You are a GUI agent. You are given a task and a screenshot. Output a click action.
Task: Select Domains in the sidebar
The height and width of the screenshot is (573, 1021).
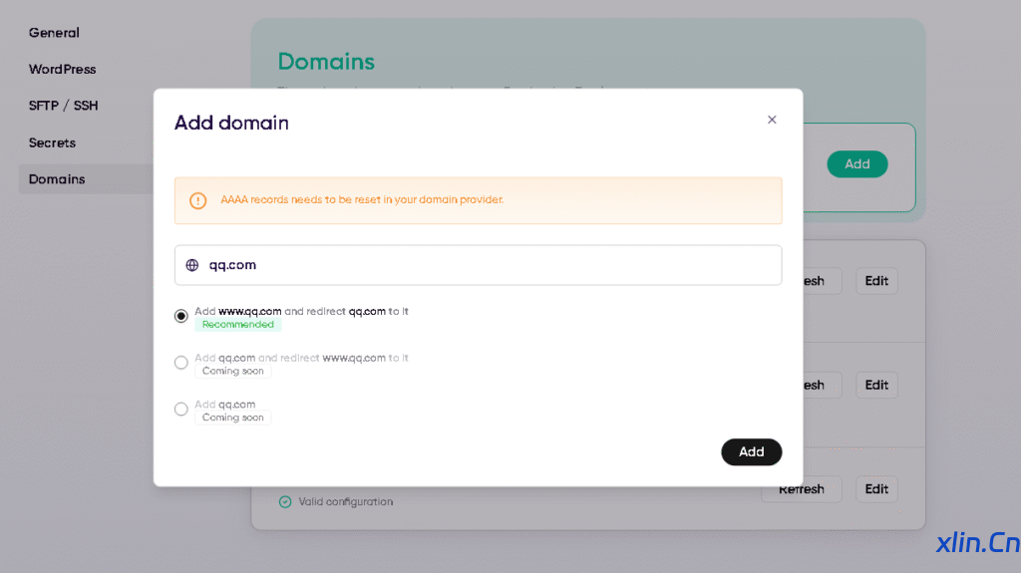pyautogui.click(x=57, y=179)
